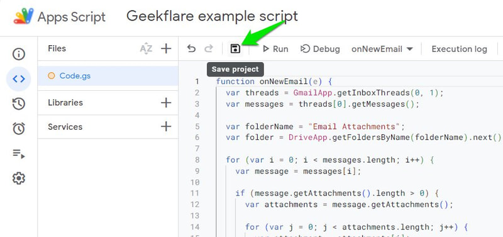Open the Triggers alarm clock icon
This screenshot has width=503, height=237.
19,129
